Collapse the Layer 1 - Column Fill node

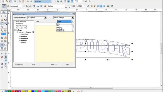18,32
